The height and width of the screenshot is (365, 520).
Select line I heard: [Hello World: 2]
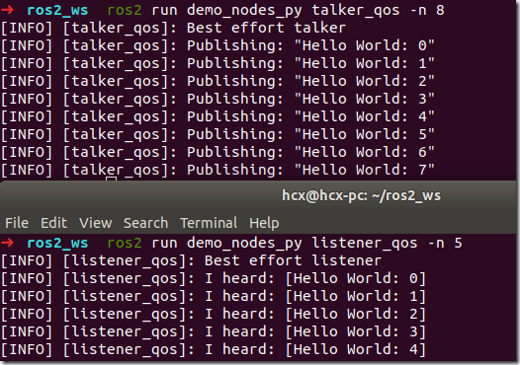214,315
